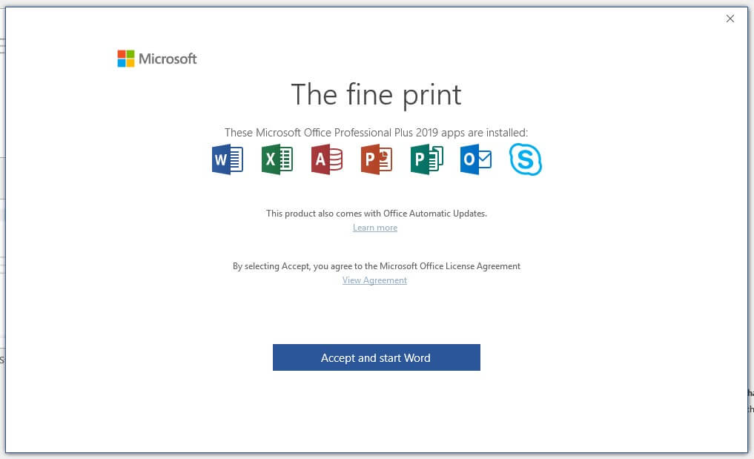
Task: Click 'The fine print' heading
Action: pyautogui.click(x=377, y=95)
